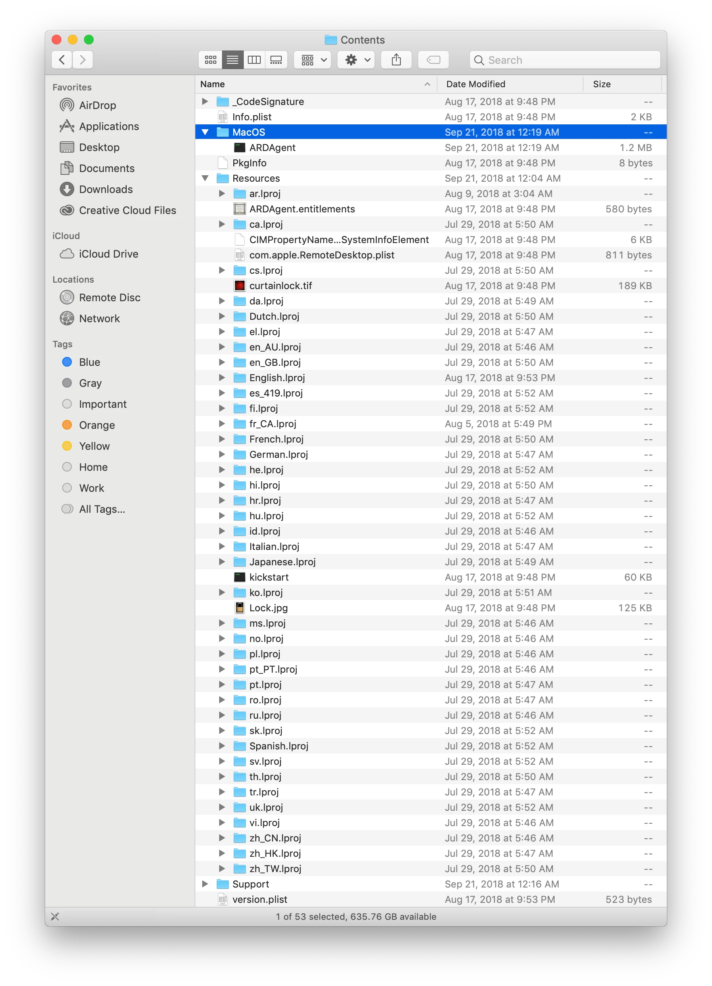Select the CIMPropertyName…SystemInfoElement file

[431, 240]
